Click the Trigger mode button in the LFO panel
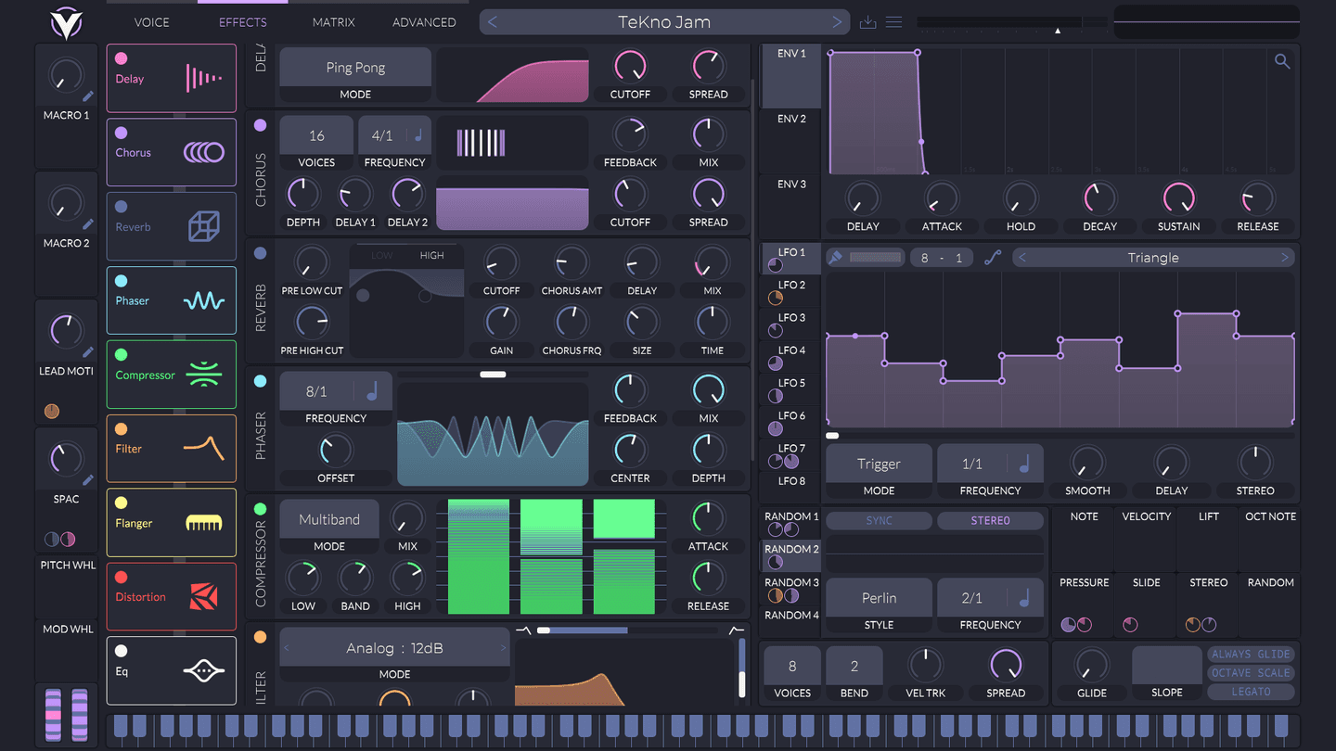 [x=878, y=463]
